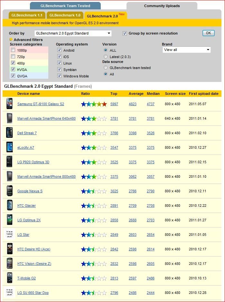The width and height of the screenshot is (225, 302).
Task: Click the Samsung GT-i9100 Galaxy S2 device thumbnail
Action: pyautogui.click(x=9, y=104)
